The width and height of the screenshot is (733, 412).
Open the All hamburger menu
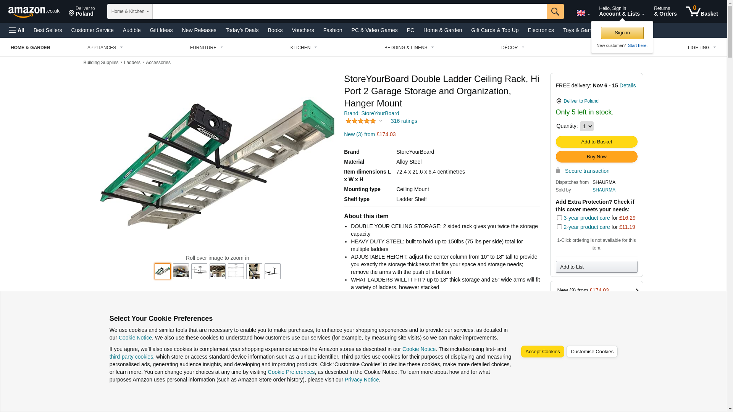17,30
